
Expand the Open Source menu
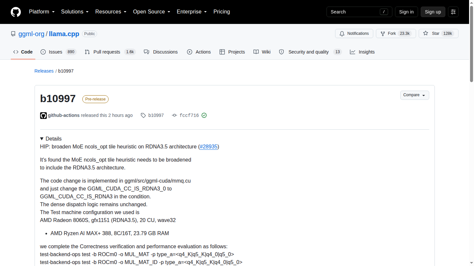[151, 12]
